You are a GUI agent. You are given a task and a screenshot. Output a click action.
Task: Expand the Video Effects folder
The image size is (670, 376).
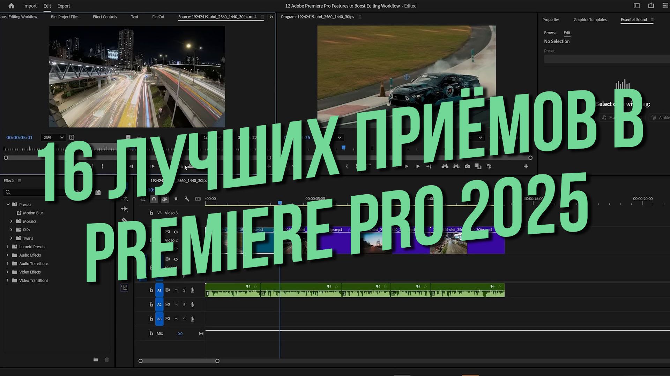pos(7,272)
